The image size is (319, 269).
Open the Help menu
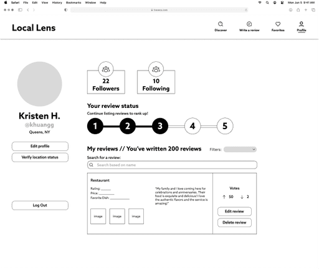[103, 2]
